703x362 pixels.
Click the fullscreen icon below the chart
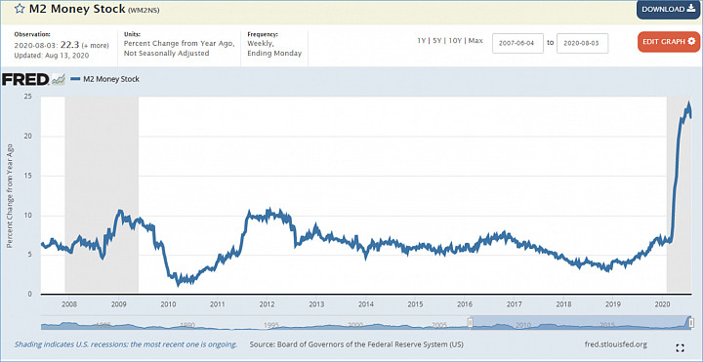click(680, 348)
